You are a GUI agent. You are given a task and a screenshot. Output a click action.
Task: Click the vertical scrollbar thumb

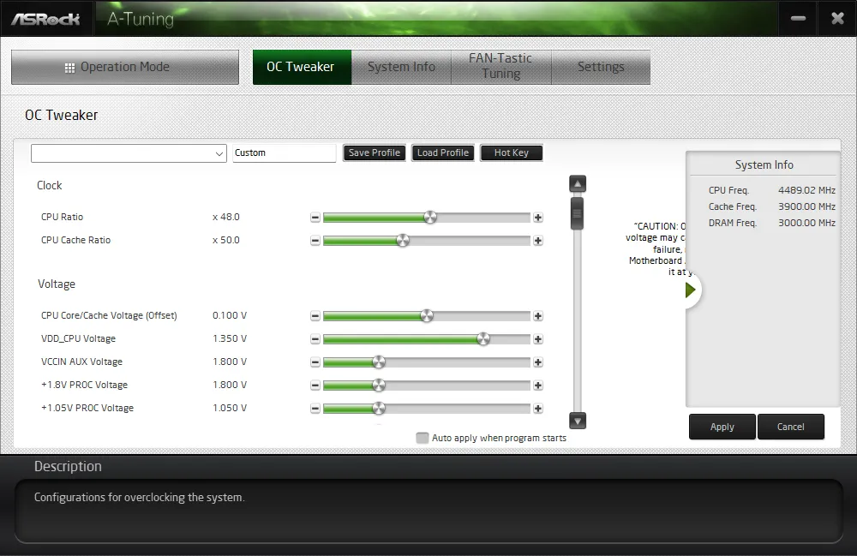pyautogui.click(x=577, y=213)
